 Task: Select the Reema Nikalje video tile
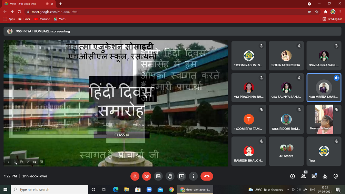[324, 119]
